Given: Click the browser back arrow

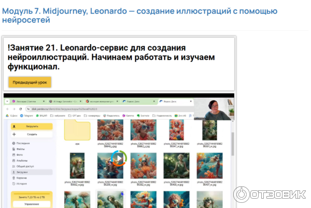Looking at the screenshot, I should tap(8, 109).
